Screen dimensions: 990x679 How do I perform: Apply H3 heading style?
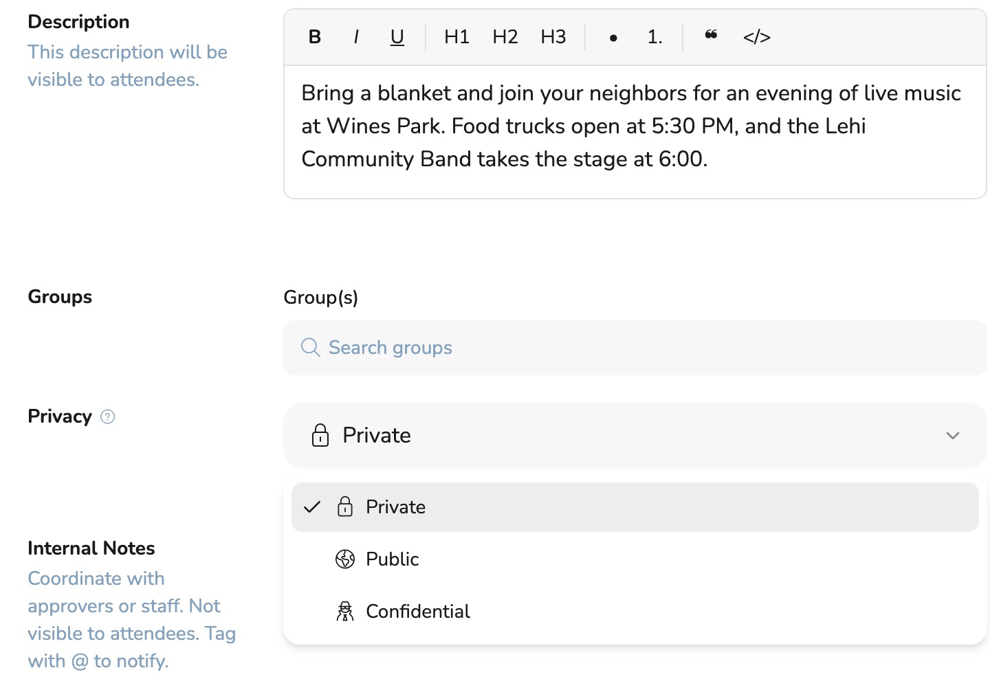click(x=553, y=37)
